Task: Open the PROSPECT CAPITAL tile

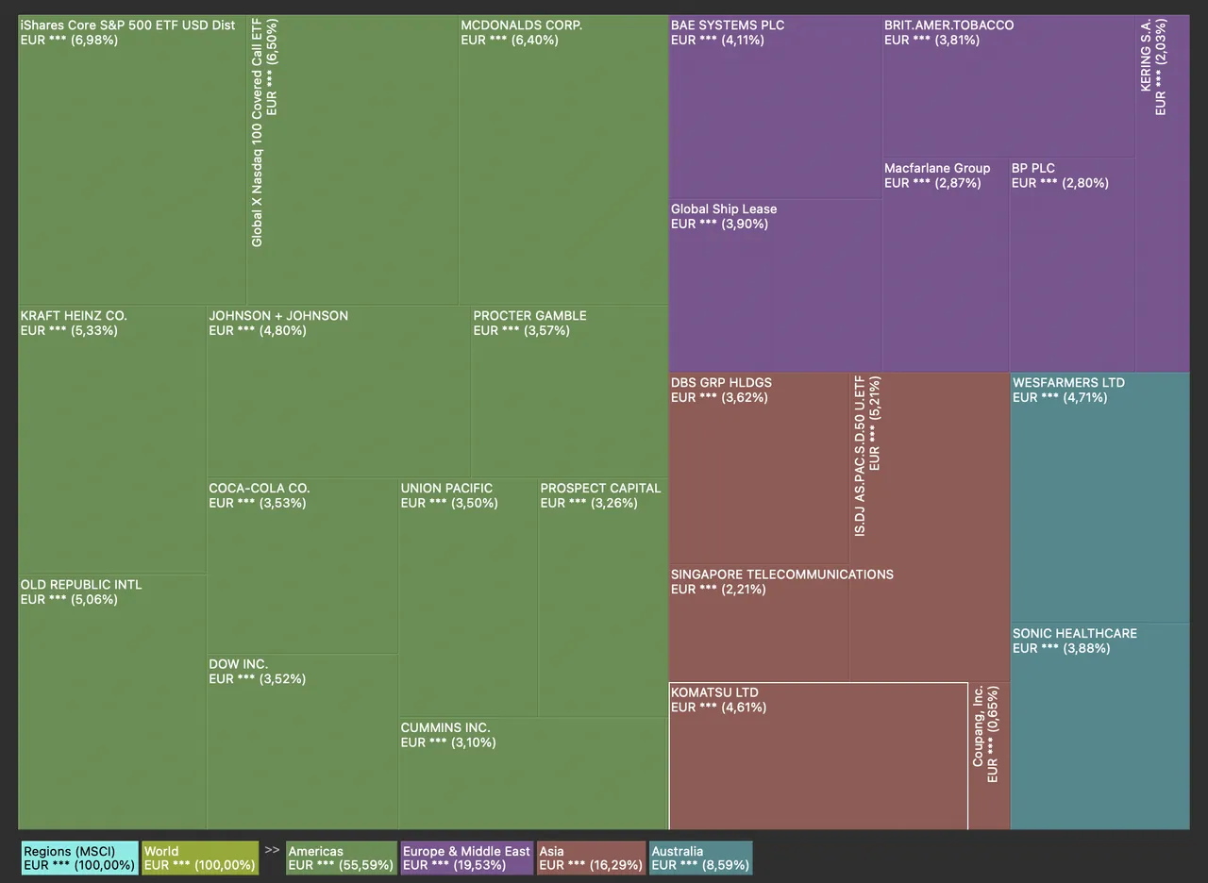Action: (603, 597)
